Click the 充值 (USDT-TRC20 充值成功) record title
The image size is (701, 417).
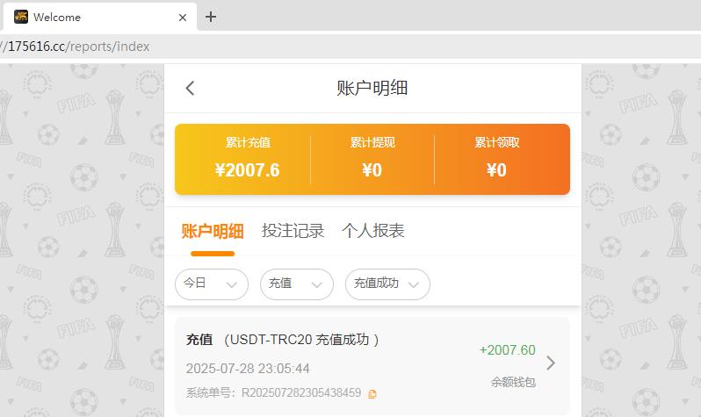pyautogui.click(x=283, y=340)
